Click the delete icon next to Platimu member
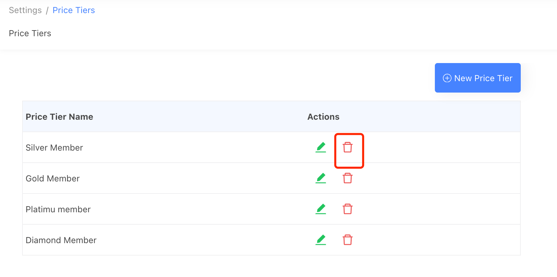This screenshot has height=277, width=557. pos(348,209)
